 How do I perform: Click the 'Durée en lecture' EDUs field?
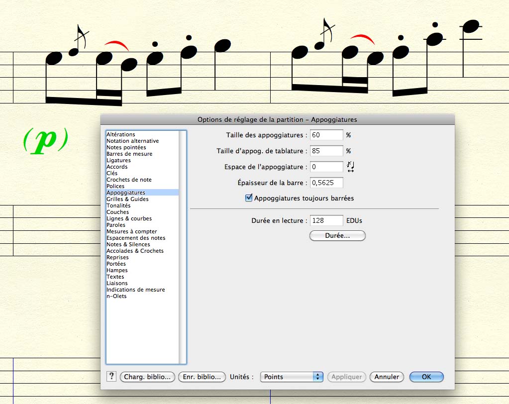pos(326,220)
